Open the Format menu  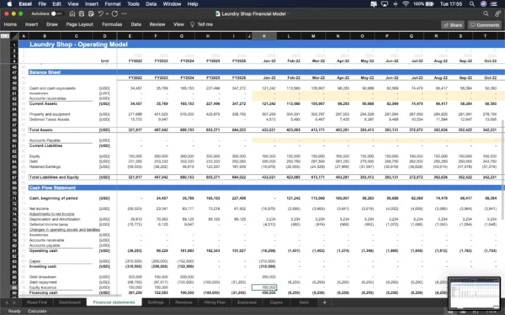pyautogui.click(x=113, y=4)
